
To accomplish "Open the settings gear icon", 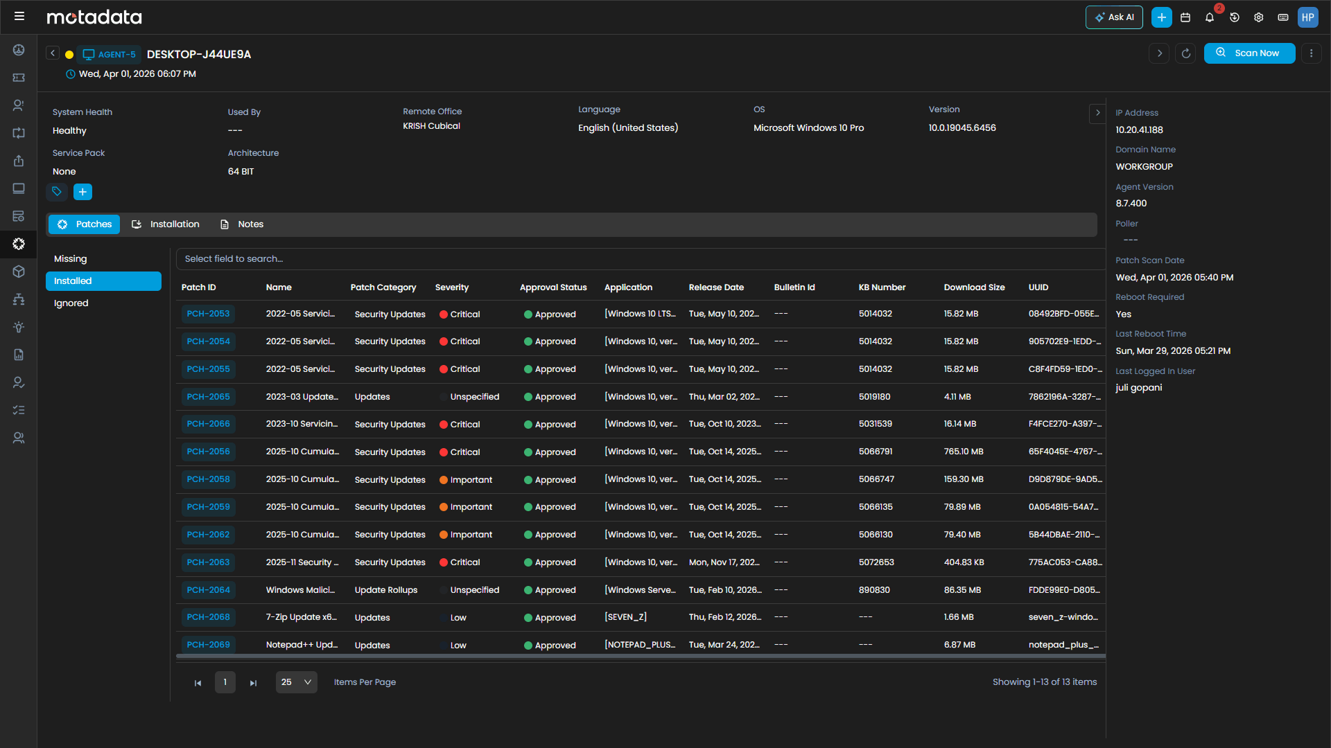I will pyautogui.click(x=1259, y=17).
